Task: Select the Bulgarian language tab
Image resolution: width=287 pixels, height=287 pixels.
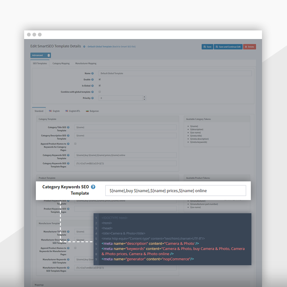Action: (92, 111)
